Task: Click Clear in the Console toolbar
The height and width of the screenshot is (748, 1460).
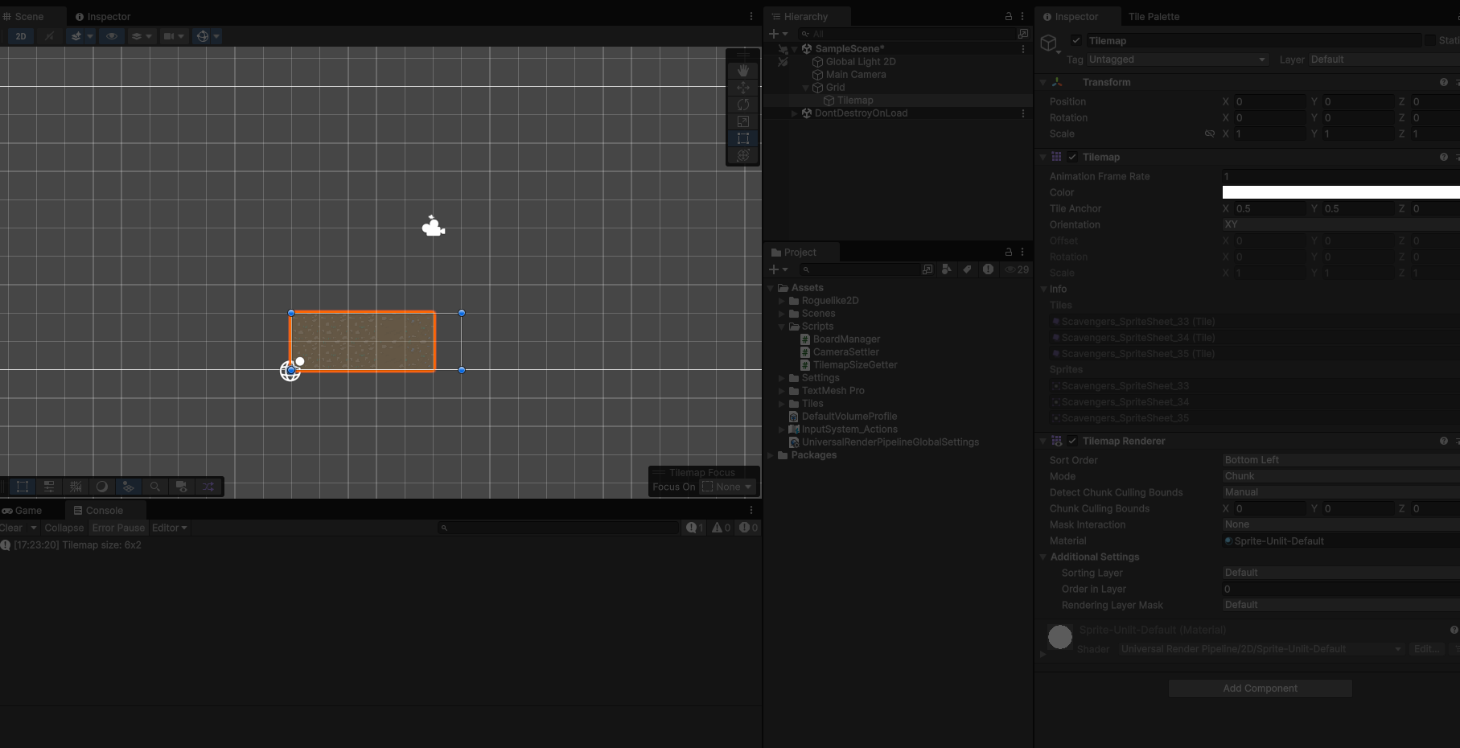Action: [x=11, y=528]
